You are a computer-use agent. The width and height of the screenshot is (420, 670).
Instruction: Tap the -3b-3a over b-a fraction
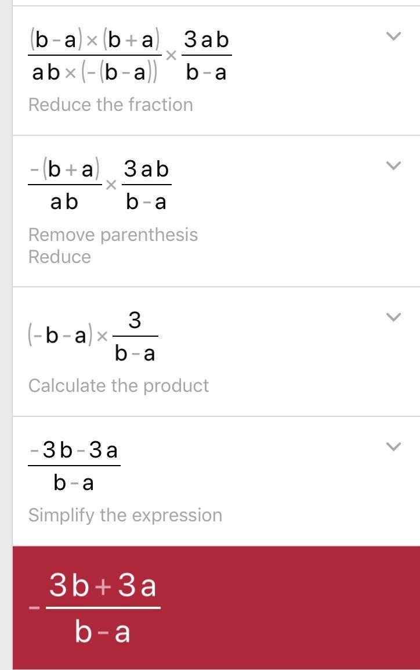tap(74, 466)
